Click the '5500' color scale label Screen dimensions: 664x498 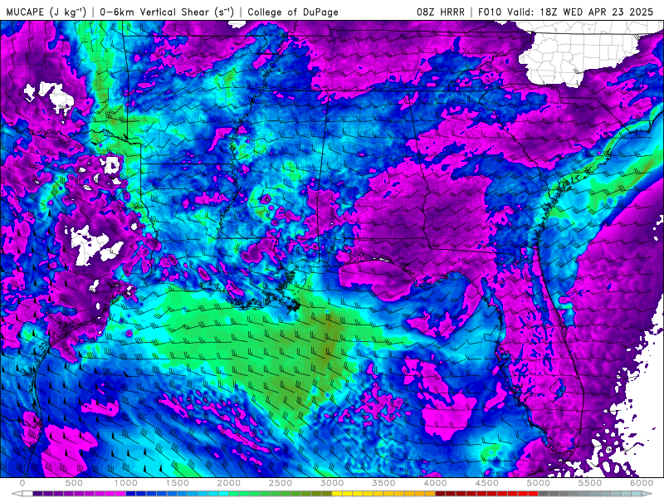(590, 483)
